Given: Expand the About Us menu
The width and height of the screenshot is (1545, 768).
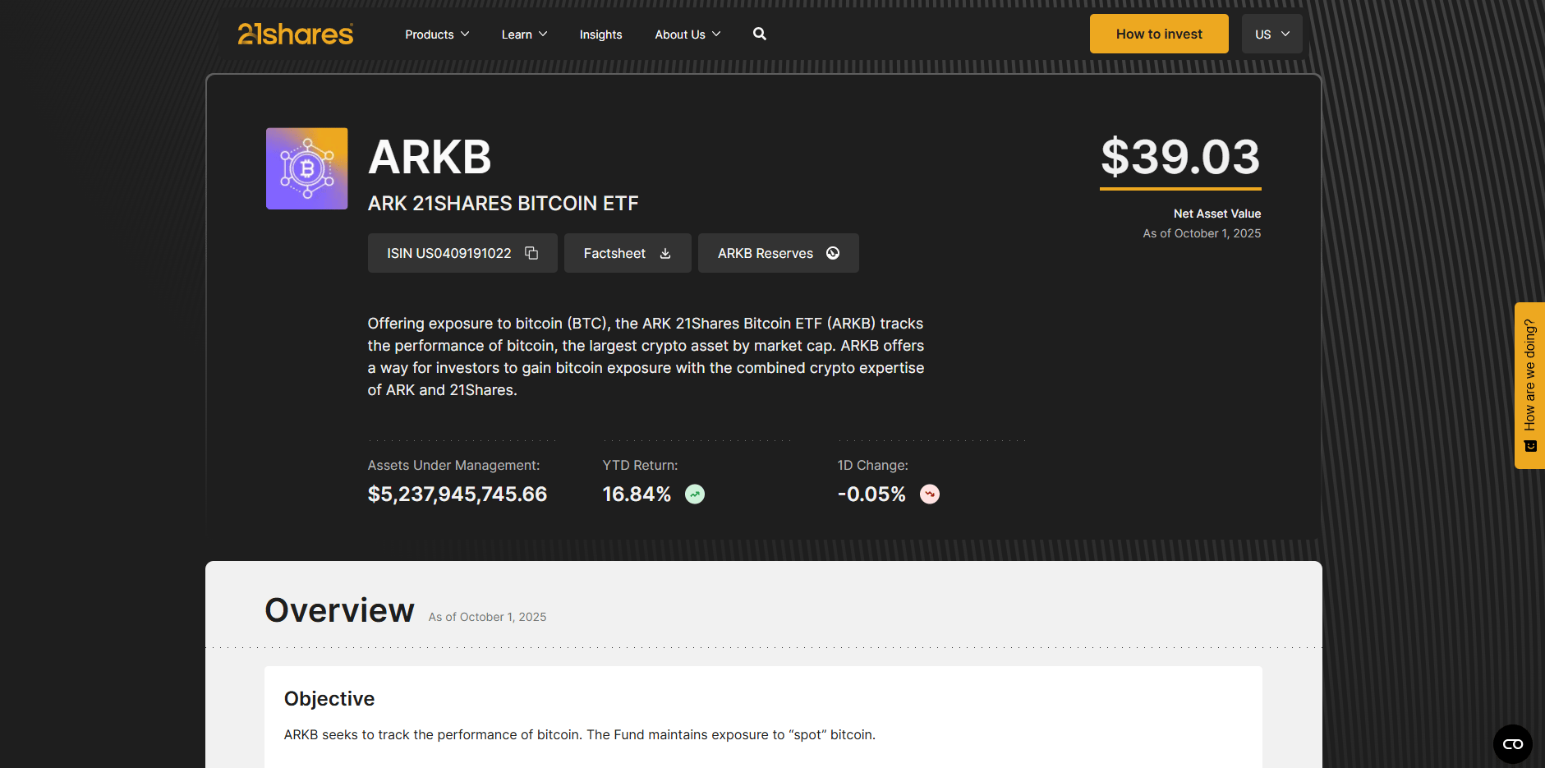Looking at the screenshot, I should coord(687,34).
